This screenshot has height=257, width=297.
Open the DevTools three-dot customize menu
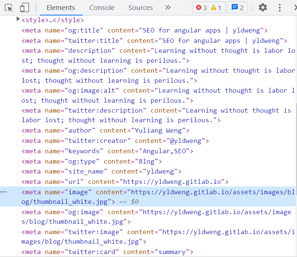[279, 7]
